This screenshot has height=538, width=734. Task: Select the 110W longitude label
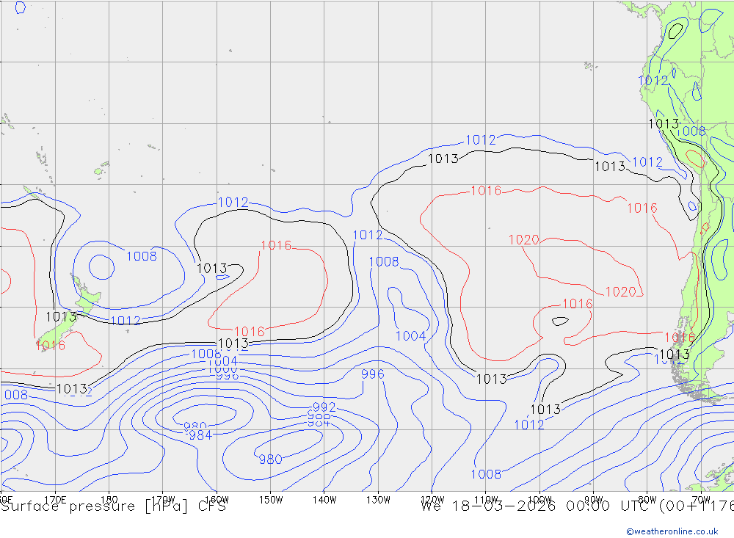click(x=486, y=500)
